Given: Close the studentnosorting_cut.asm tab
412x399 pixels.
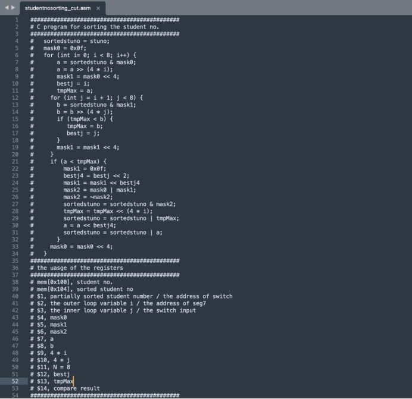Looking at the screenshot, I should [x=98, y=8].
